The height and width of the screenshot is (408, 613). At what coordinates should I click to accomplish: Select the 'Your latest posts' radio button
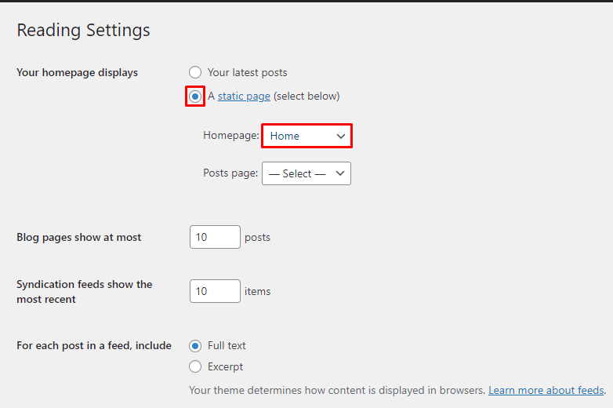(195, 72)
